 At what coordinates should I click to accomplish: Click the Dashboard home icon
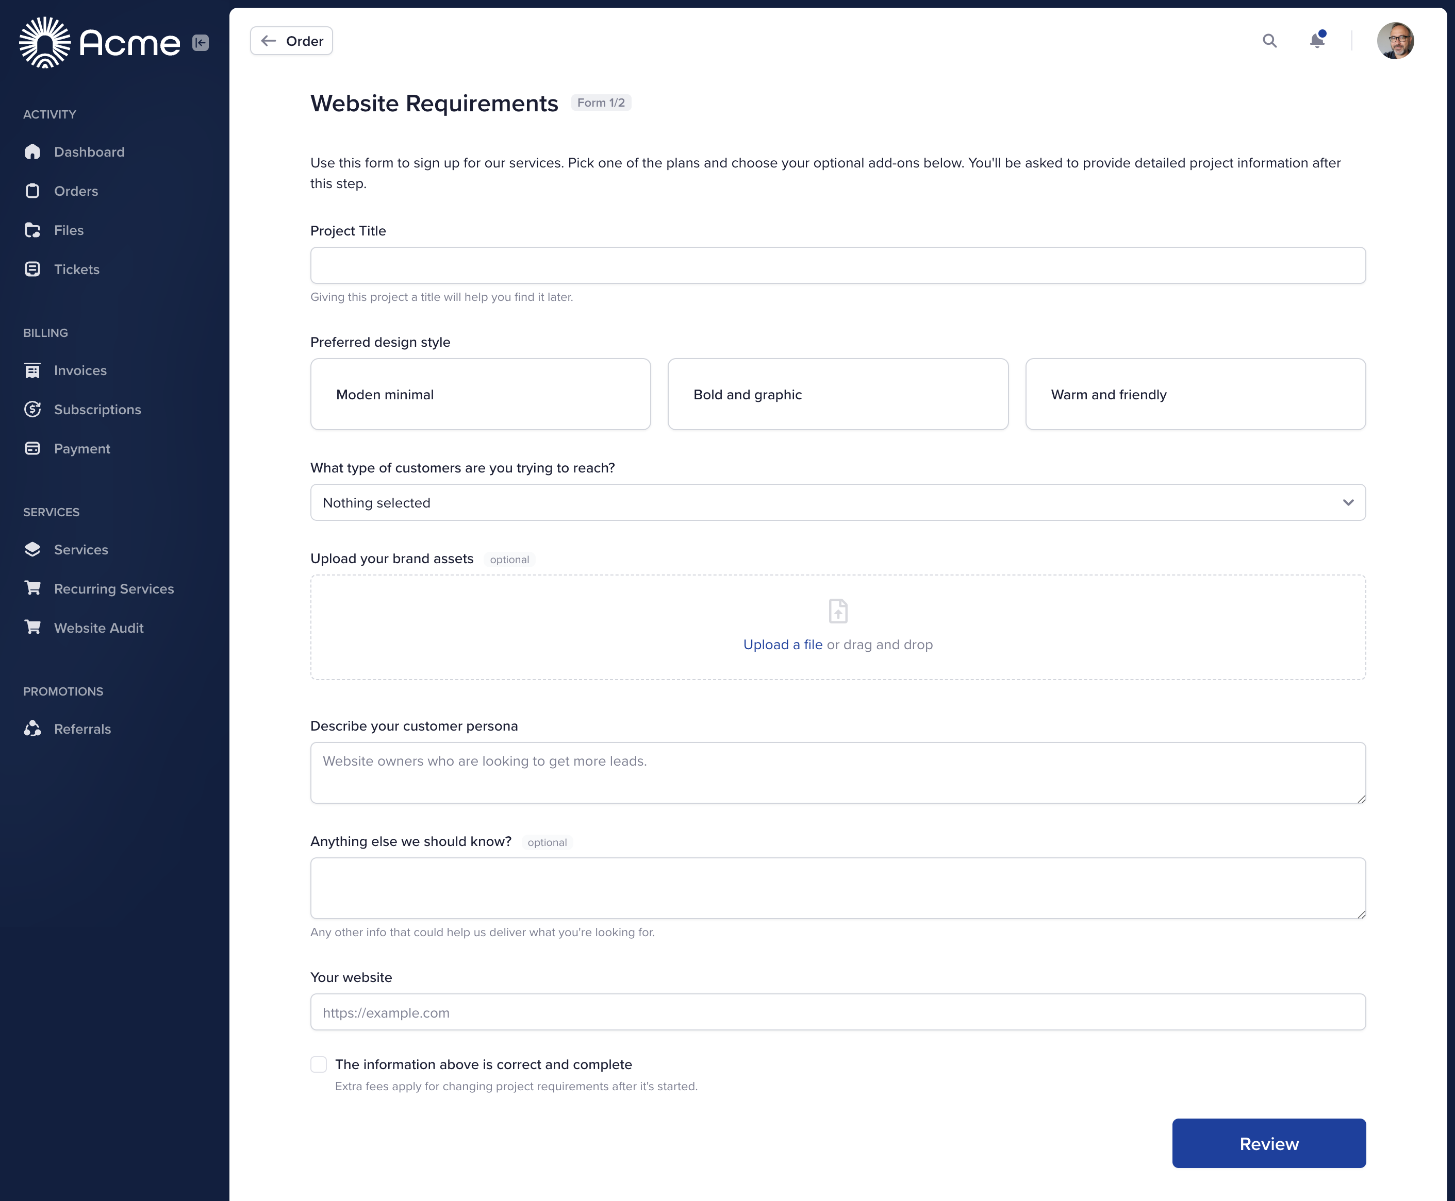point(32,151)
